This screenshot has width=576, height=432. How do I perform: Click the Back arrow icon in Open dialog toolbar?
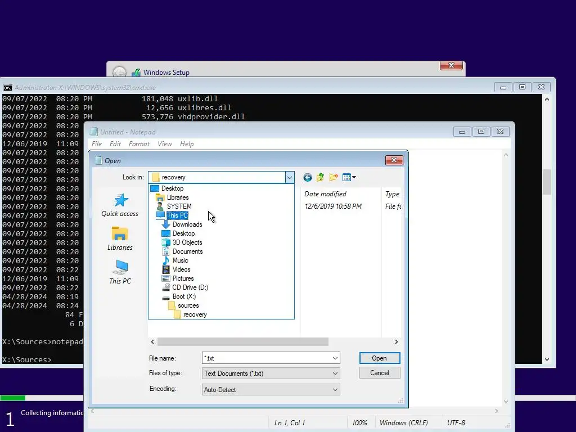coord(308,177)
